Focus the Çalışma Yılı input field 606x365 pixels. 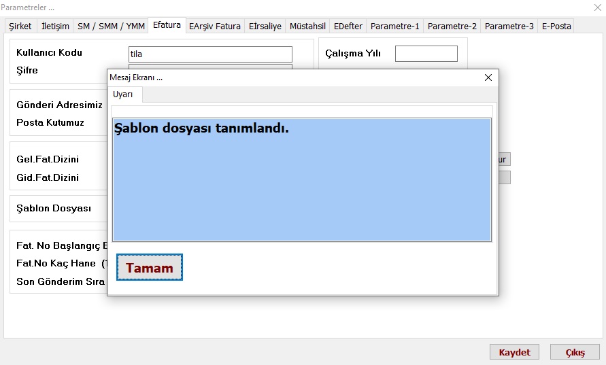426,54
